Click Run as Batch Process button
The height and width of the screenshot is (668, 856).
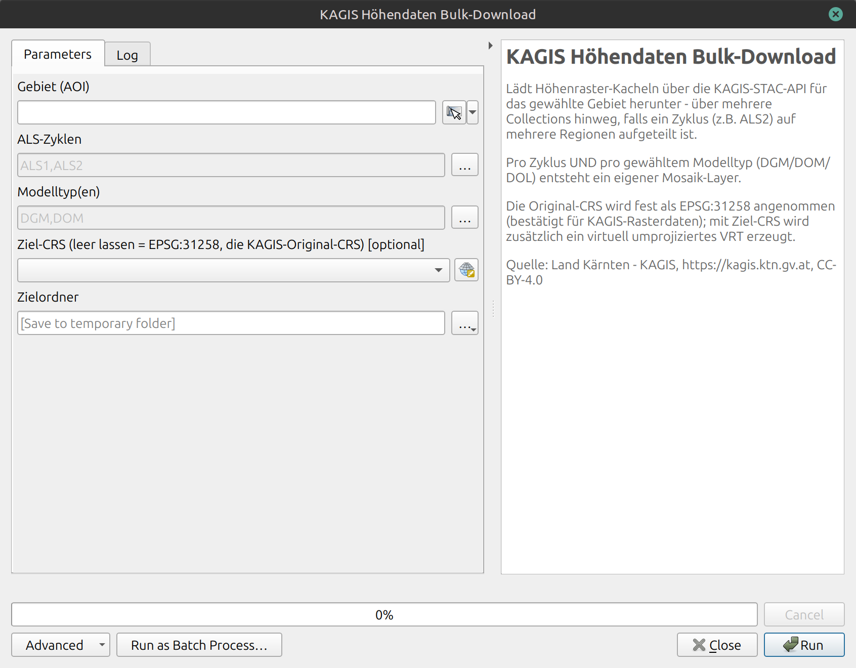coord(199,645)
